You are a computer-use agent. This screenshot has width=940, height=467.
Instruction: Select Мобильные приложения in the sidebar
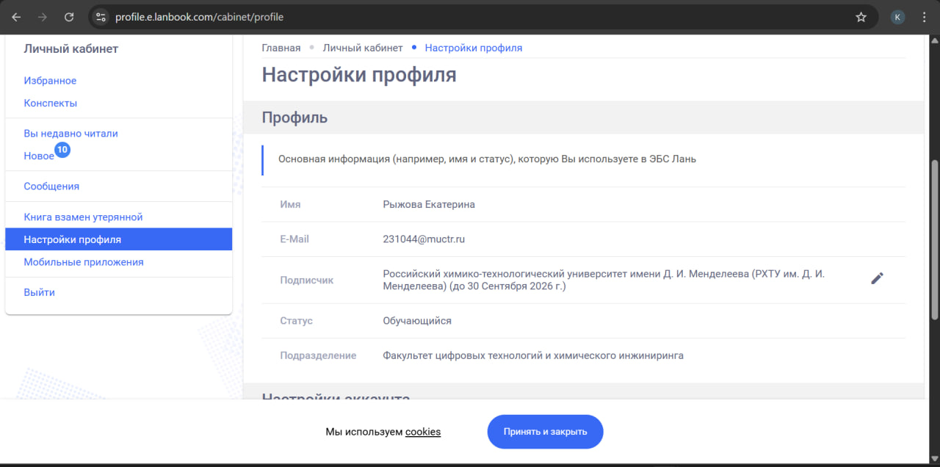[x=84, y=262]
